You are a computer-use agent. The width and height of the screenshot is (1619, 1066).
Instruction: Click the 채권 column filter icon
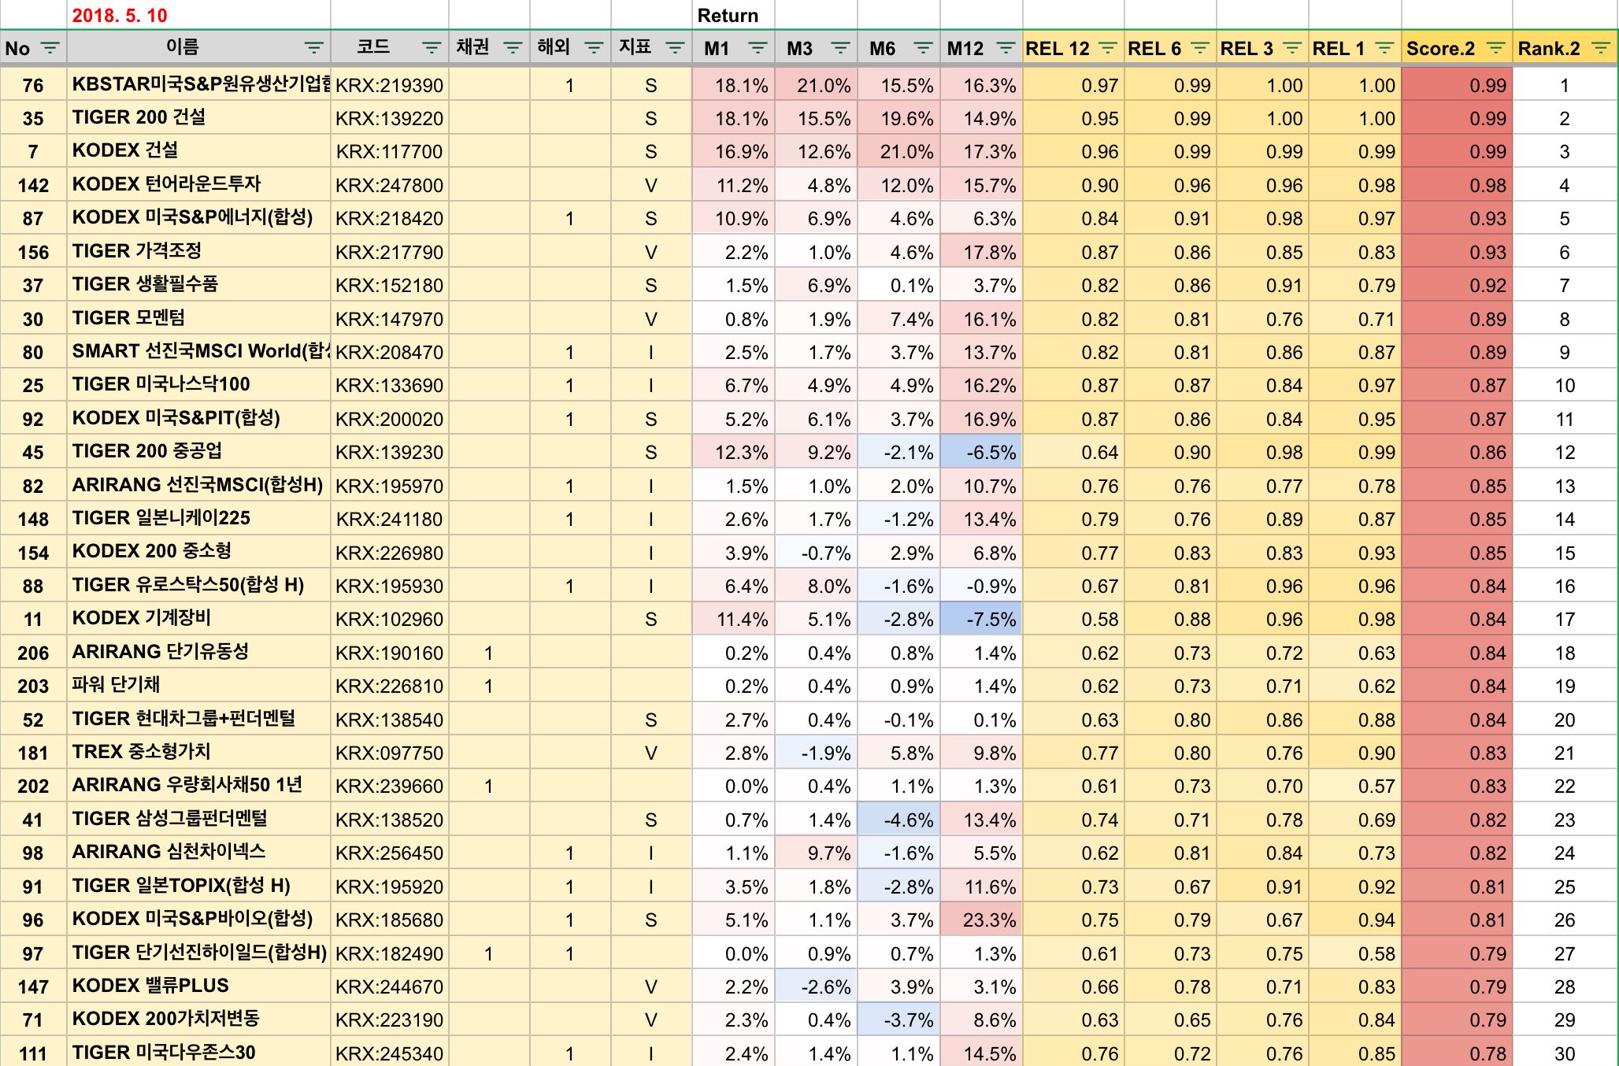point(512,48)
